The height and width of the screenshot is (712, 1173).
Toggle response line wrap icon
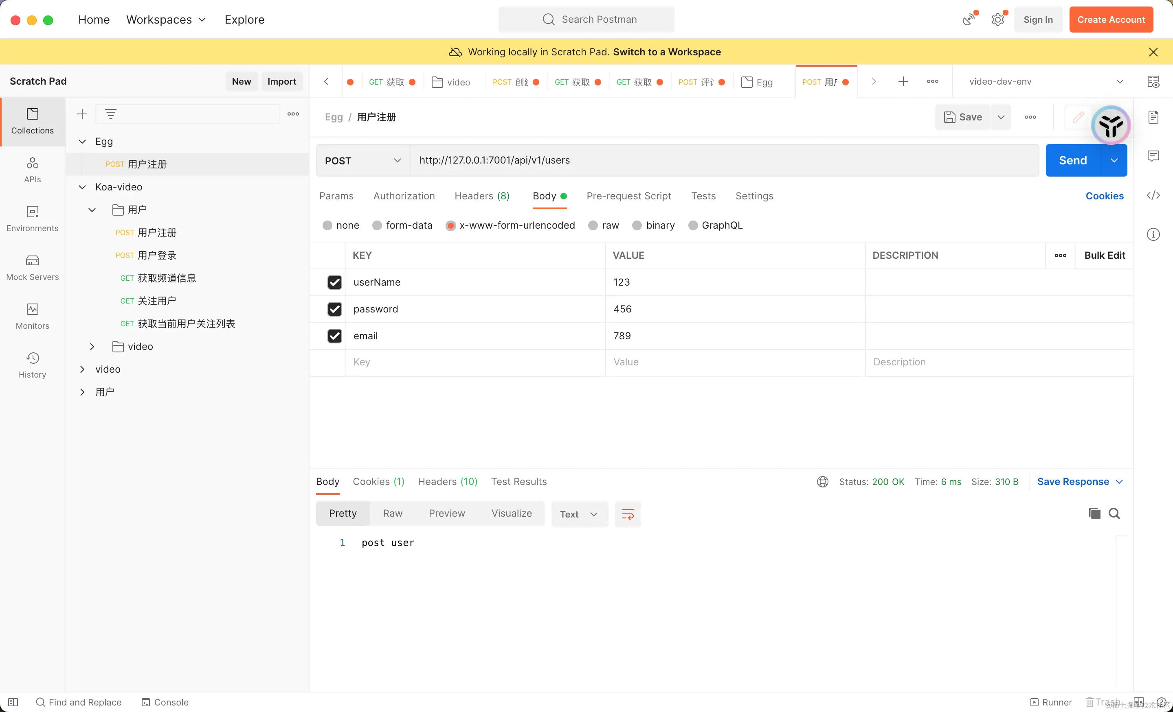628,514
